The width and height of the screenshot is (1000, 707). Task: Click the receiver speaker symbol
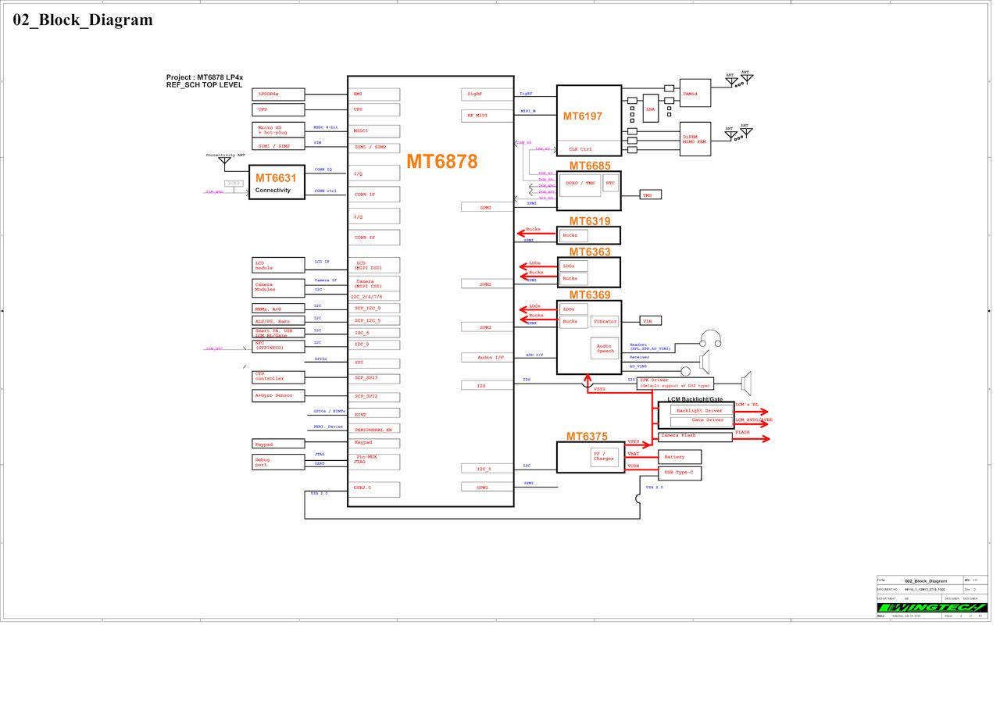click(x=704, y=362)
